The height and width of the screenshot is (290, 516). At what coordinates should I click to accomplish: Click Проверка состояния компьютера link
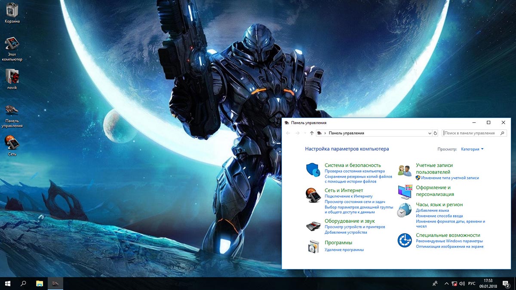tap(355, 171)
